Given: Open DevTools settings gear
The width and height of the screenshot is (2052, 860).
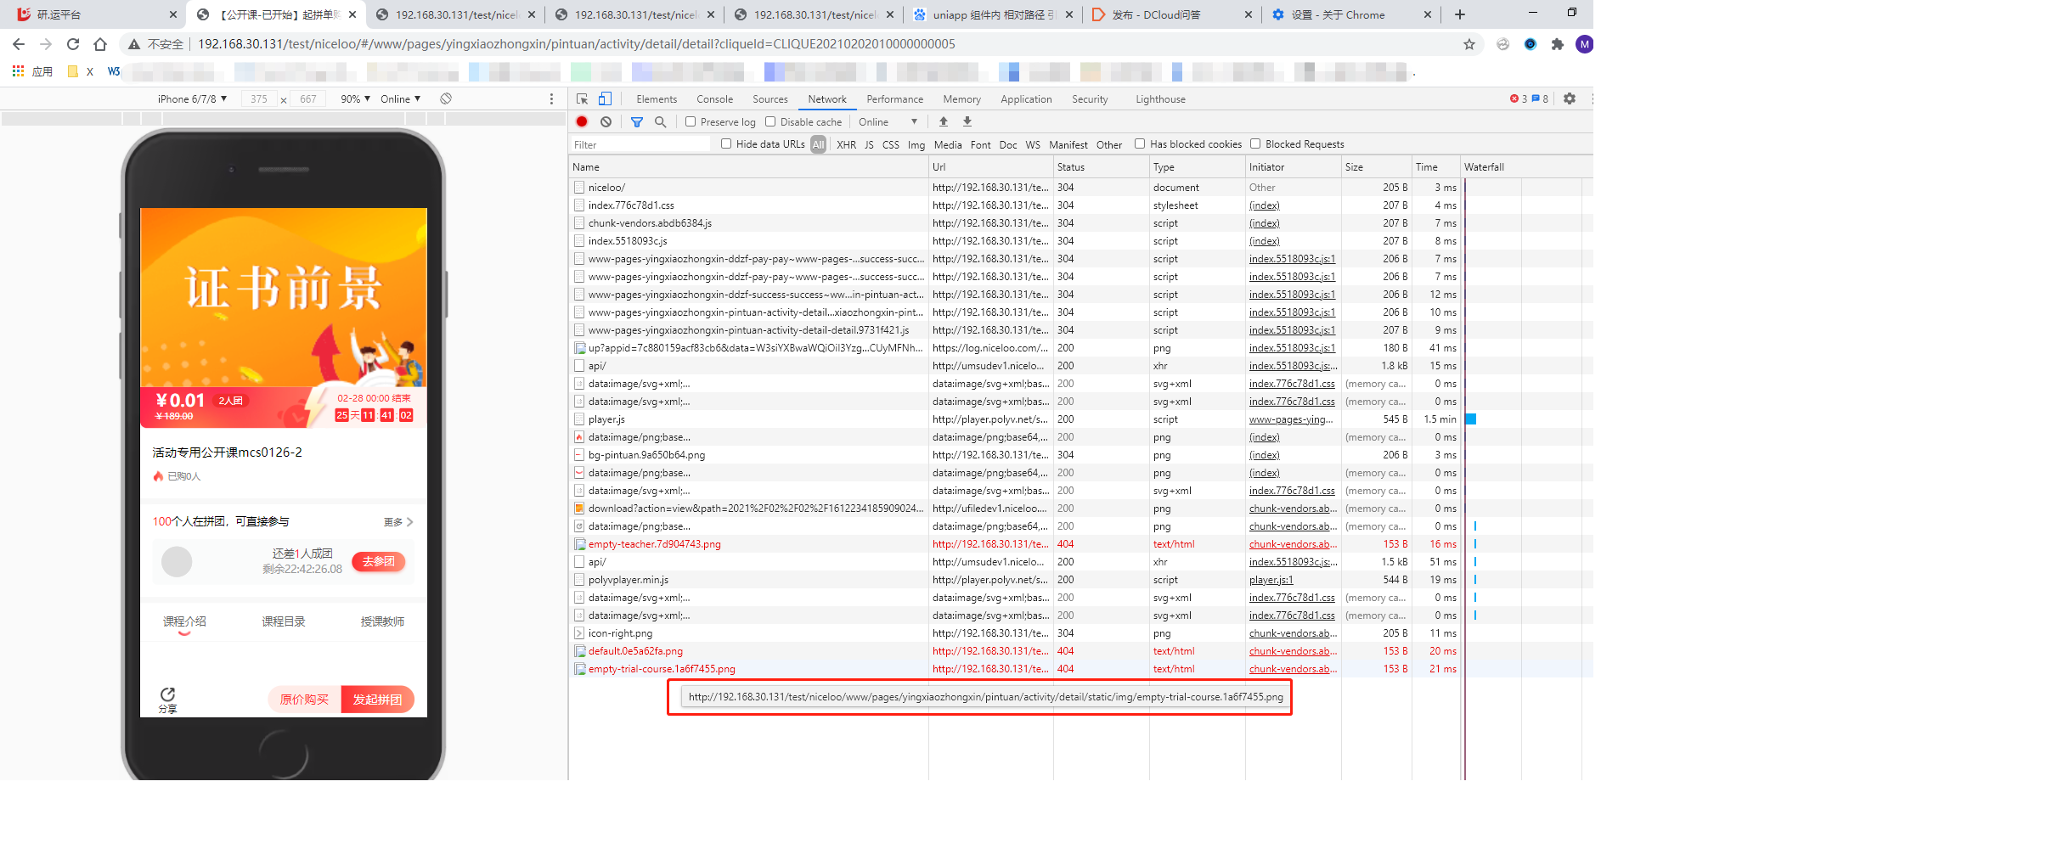Looking at the screenshot, I should (1569, 99).
